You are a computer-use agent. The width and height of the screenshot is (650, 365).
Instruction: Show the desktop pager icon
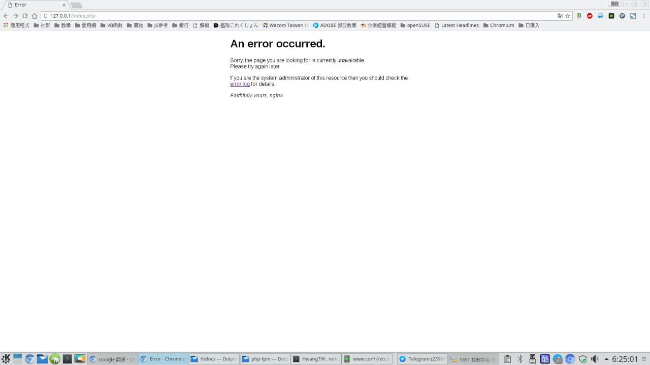point(18,359)
